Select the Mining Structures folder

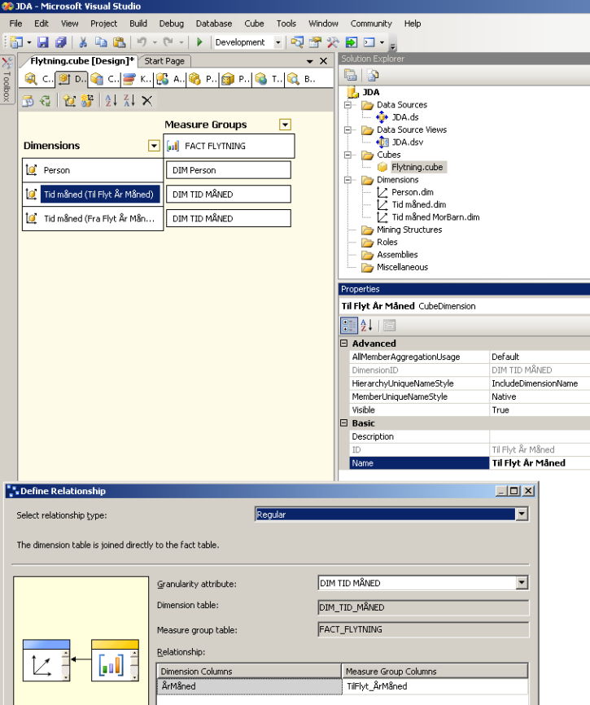pos(409,230)
